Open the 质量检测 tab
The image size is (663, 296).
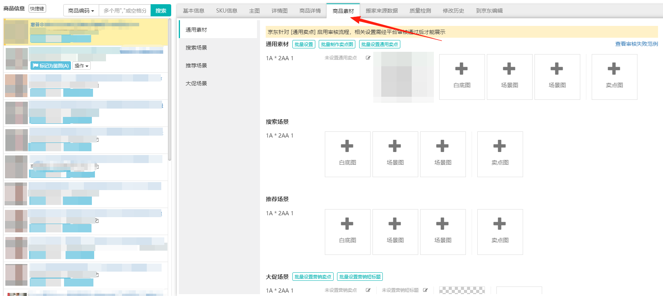(x=420, y=11)
